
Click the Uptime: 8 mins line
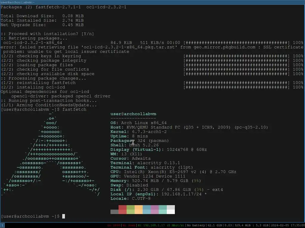pos(129,136)
